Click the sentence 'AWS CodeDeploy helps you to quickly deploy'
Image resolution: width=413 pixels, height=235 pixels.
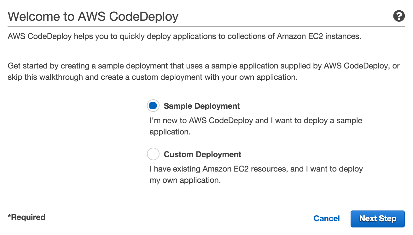pyautogui.click(x=184, y=36)
